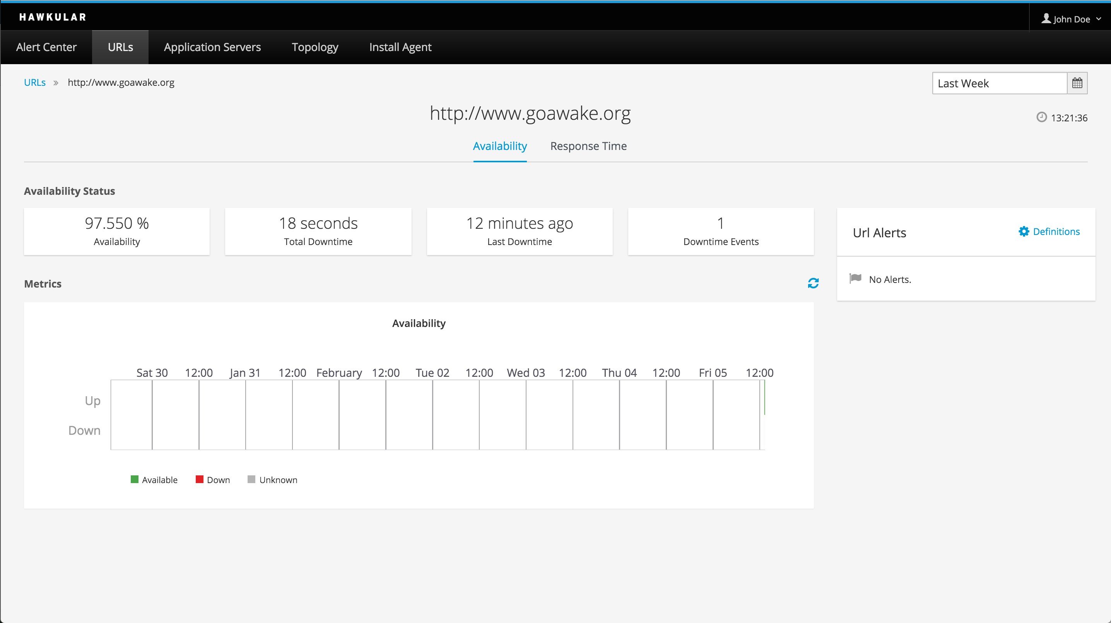Image resolution: width=1111 pixels, height=623 pixels.
Task: Open the Install Agent page
Action: click(400, 48)
